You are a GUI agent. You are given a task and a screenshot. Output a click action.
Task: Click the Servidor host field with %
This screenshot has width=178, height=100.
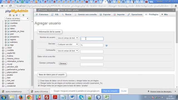(x=92, y=45)
